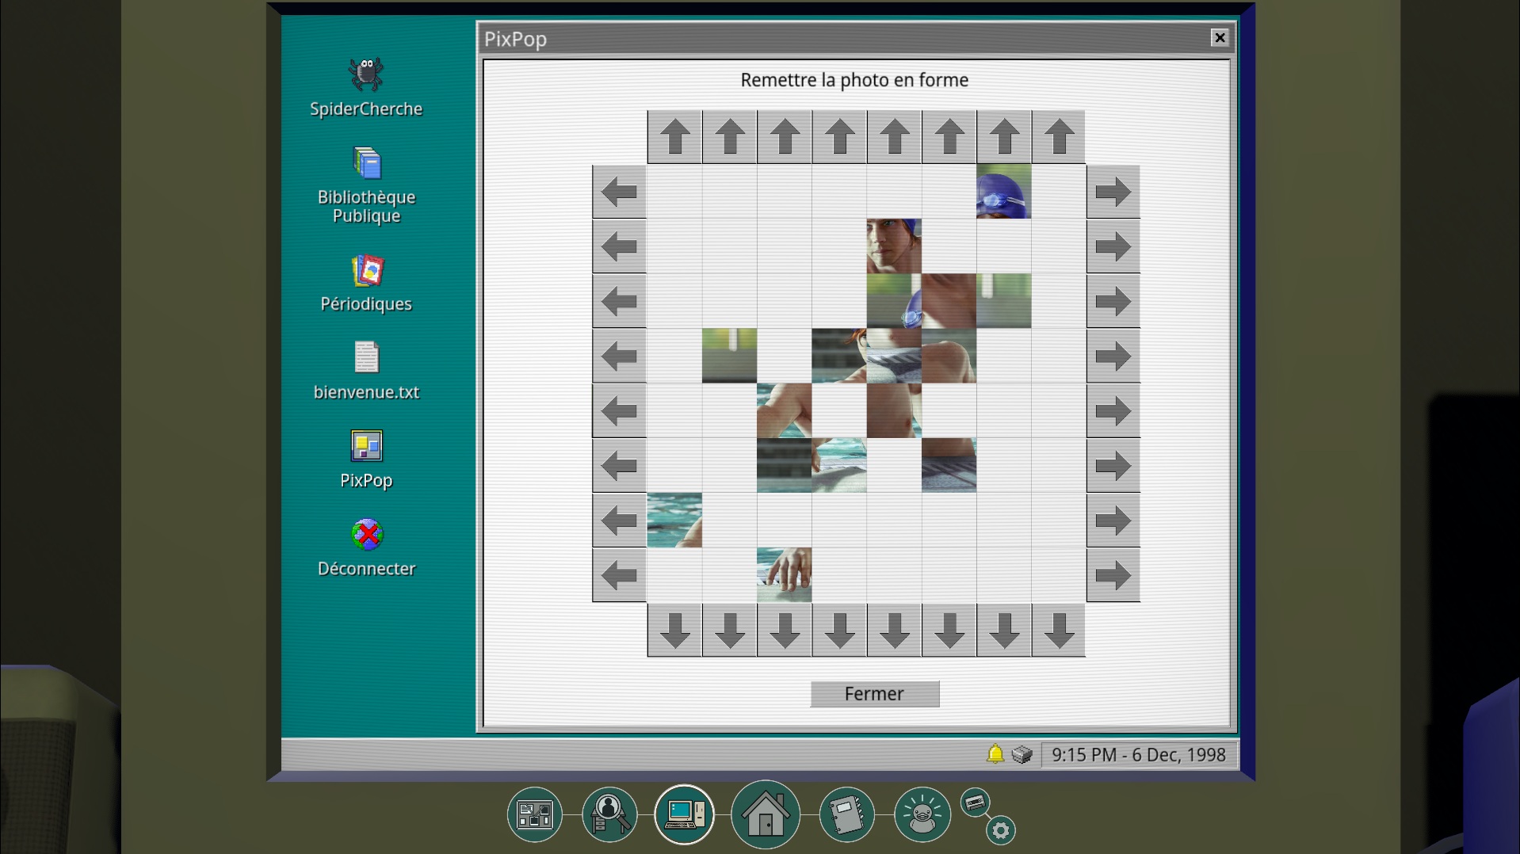Shift the last column down

click(x=1058, y=631)
